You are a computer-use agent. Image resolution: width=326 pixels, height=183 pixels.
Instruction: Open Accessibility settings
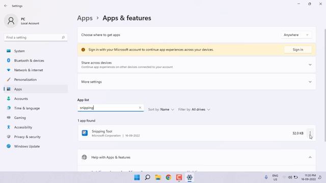click(x=36, y=127)
